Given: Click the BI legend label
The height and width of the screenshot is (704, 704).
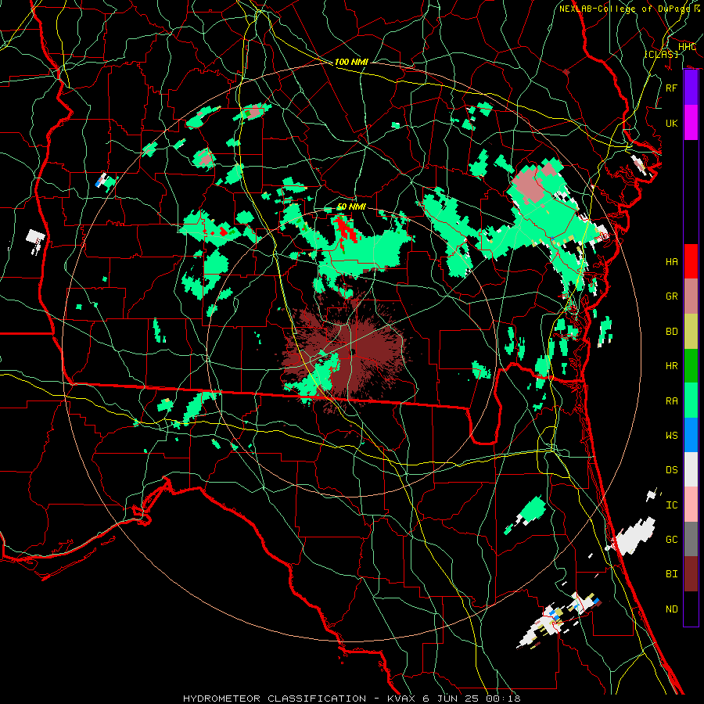Looking at the screenshot, I should coord(671,574).
